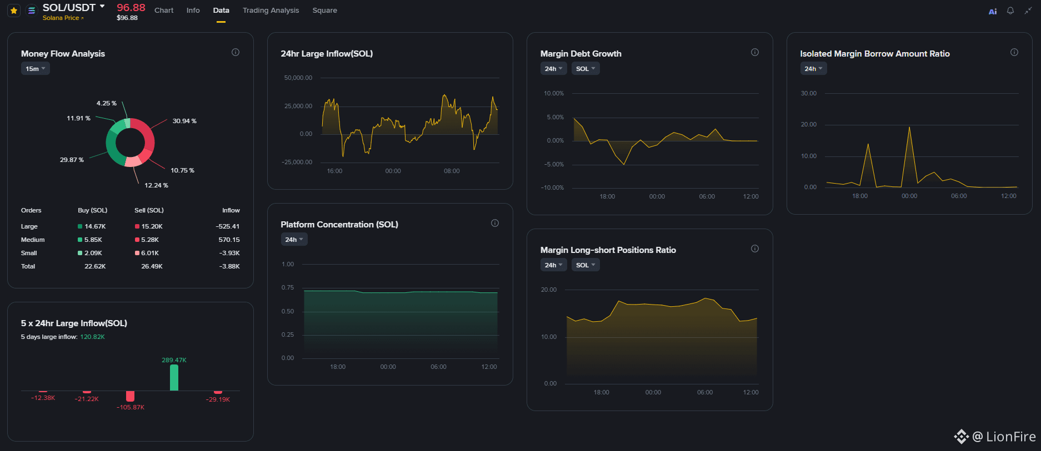Screen dimensions: 1041x451
Task: Click the green 289.47K inflow bar
Action: [x=174, y=378]
